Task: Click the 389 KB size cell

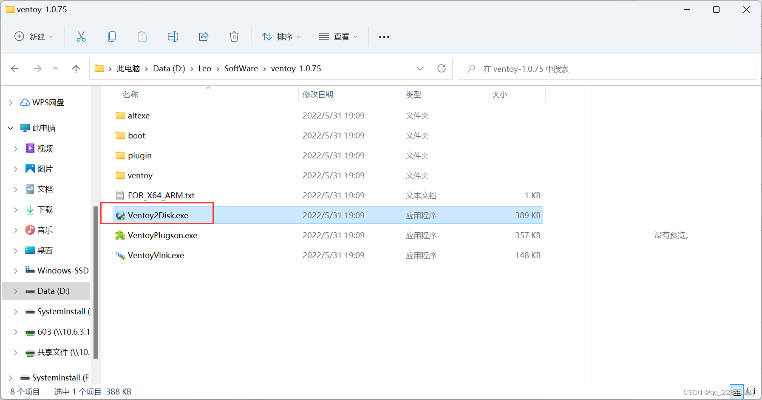Action: click(x=528, y=215)
